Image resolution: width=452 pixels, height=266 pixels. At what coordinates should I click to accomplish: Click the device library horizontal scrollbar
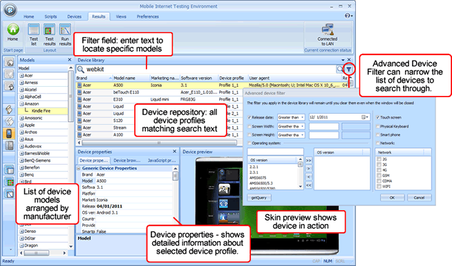tap(159, 143)
